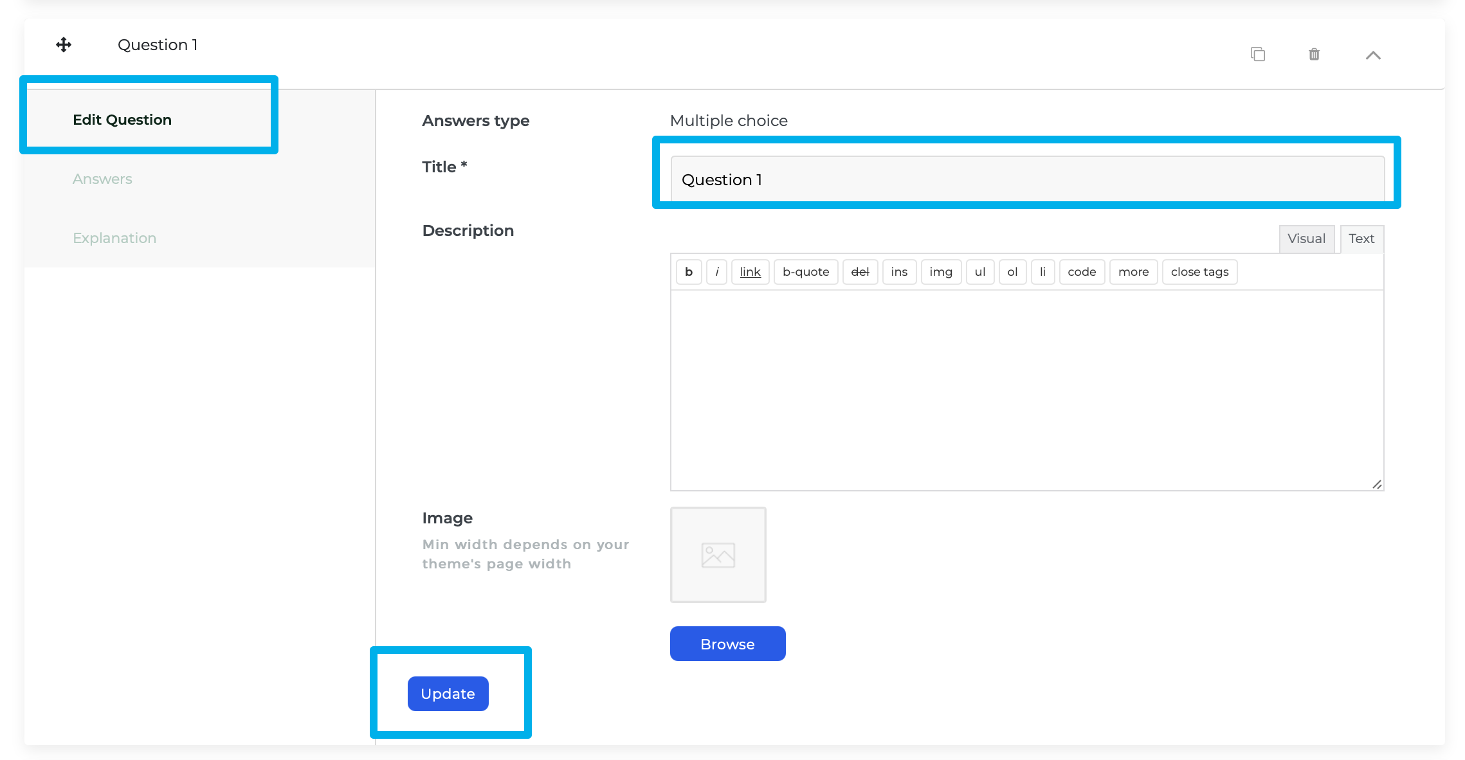Viewport: 1465px width, 760px height.
Task: Collapse the Question 1 panel with the chevron
Action: pos(1373,55)
